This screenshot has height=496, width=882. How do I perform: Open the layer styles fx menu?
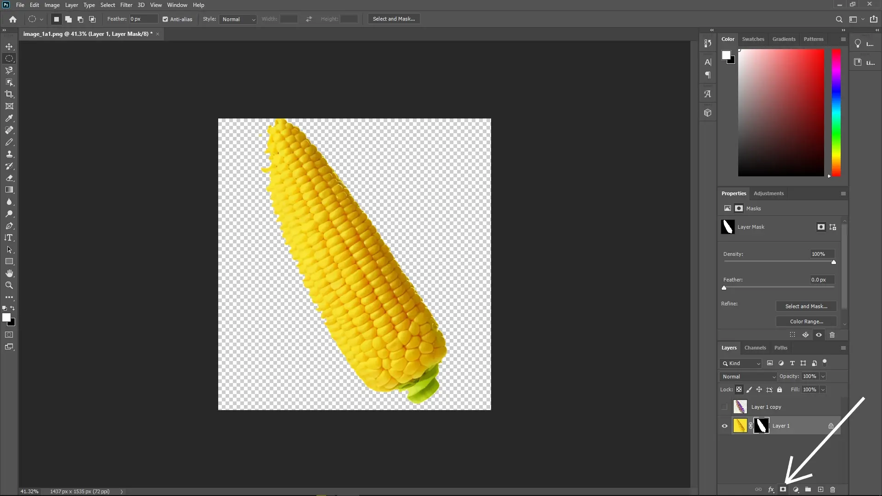pyautogui.click(x=771, y=490)
